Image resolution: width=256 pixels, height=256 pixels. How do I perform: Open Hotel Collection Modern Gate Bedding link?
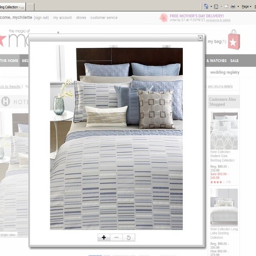click(222, 156)
